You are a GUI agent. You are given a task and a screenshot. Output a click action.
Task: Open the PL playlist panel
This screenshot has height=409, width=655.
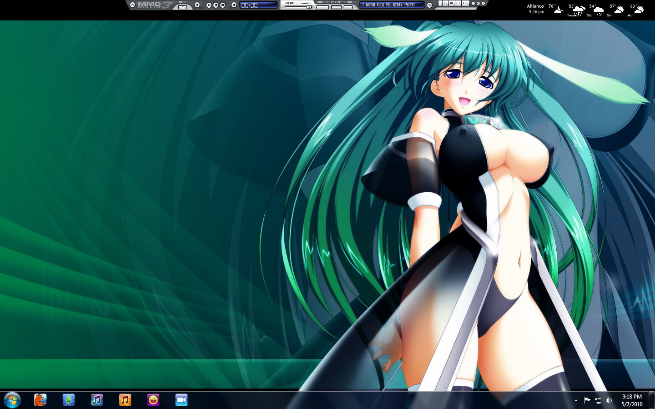coord(452,3)
